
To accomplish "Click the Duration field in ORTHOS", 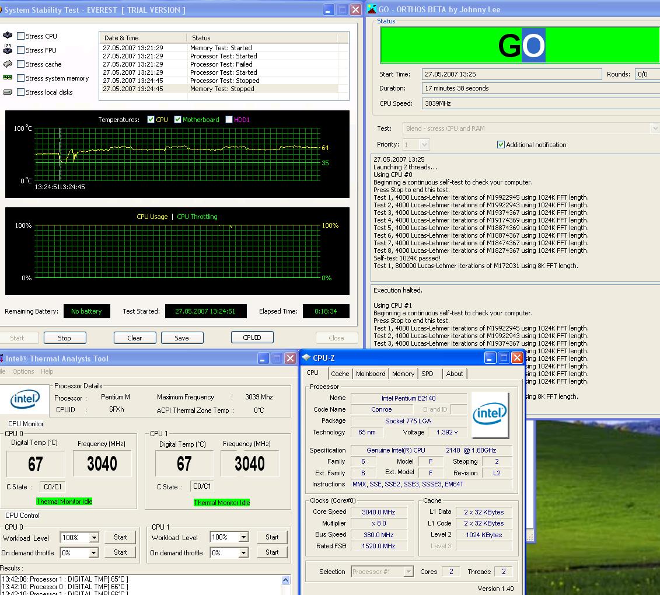I will (541, 88).
